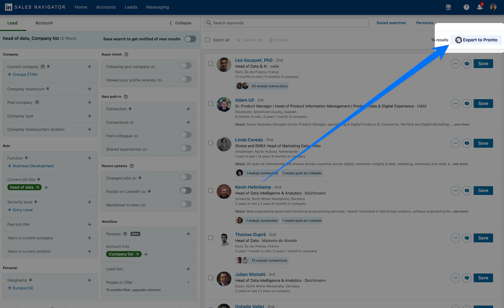Image resolution: width=504 pixels, height=308 pixels.
Task: Remove the Company list filter chip
Action: point(137,254)
